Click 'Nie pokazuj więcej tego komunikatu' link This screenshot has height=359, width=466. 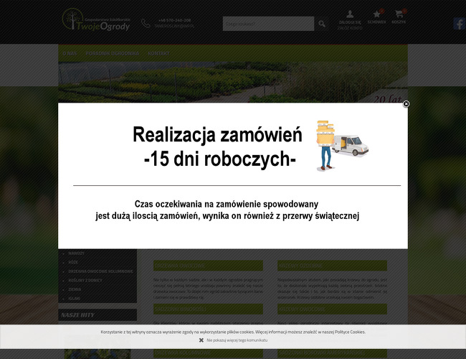[x=237, y=340]
